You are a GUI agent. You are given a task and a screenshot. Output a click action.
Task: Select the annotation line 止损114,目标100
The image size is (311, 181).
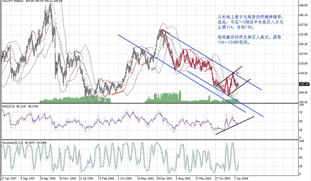[x=236, y=27]
